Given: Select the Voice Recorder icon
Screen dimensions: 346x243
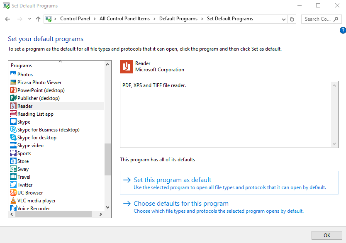Looking at the screenshot, I should [13, 208].
